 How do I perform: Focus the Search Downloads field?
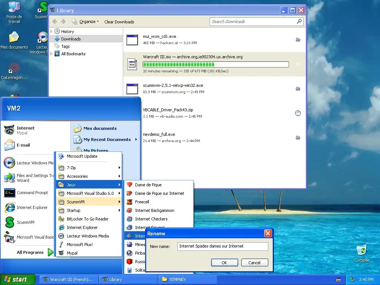pos(256,22)
